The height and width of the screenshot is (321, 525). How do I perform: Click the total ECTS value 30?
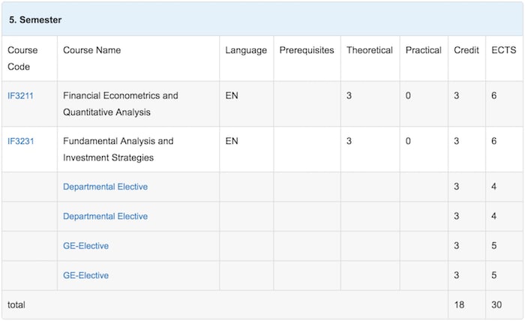point(496,305)
